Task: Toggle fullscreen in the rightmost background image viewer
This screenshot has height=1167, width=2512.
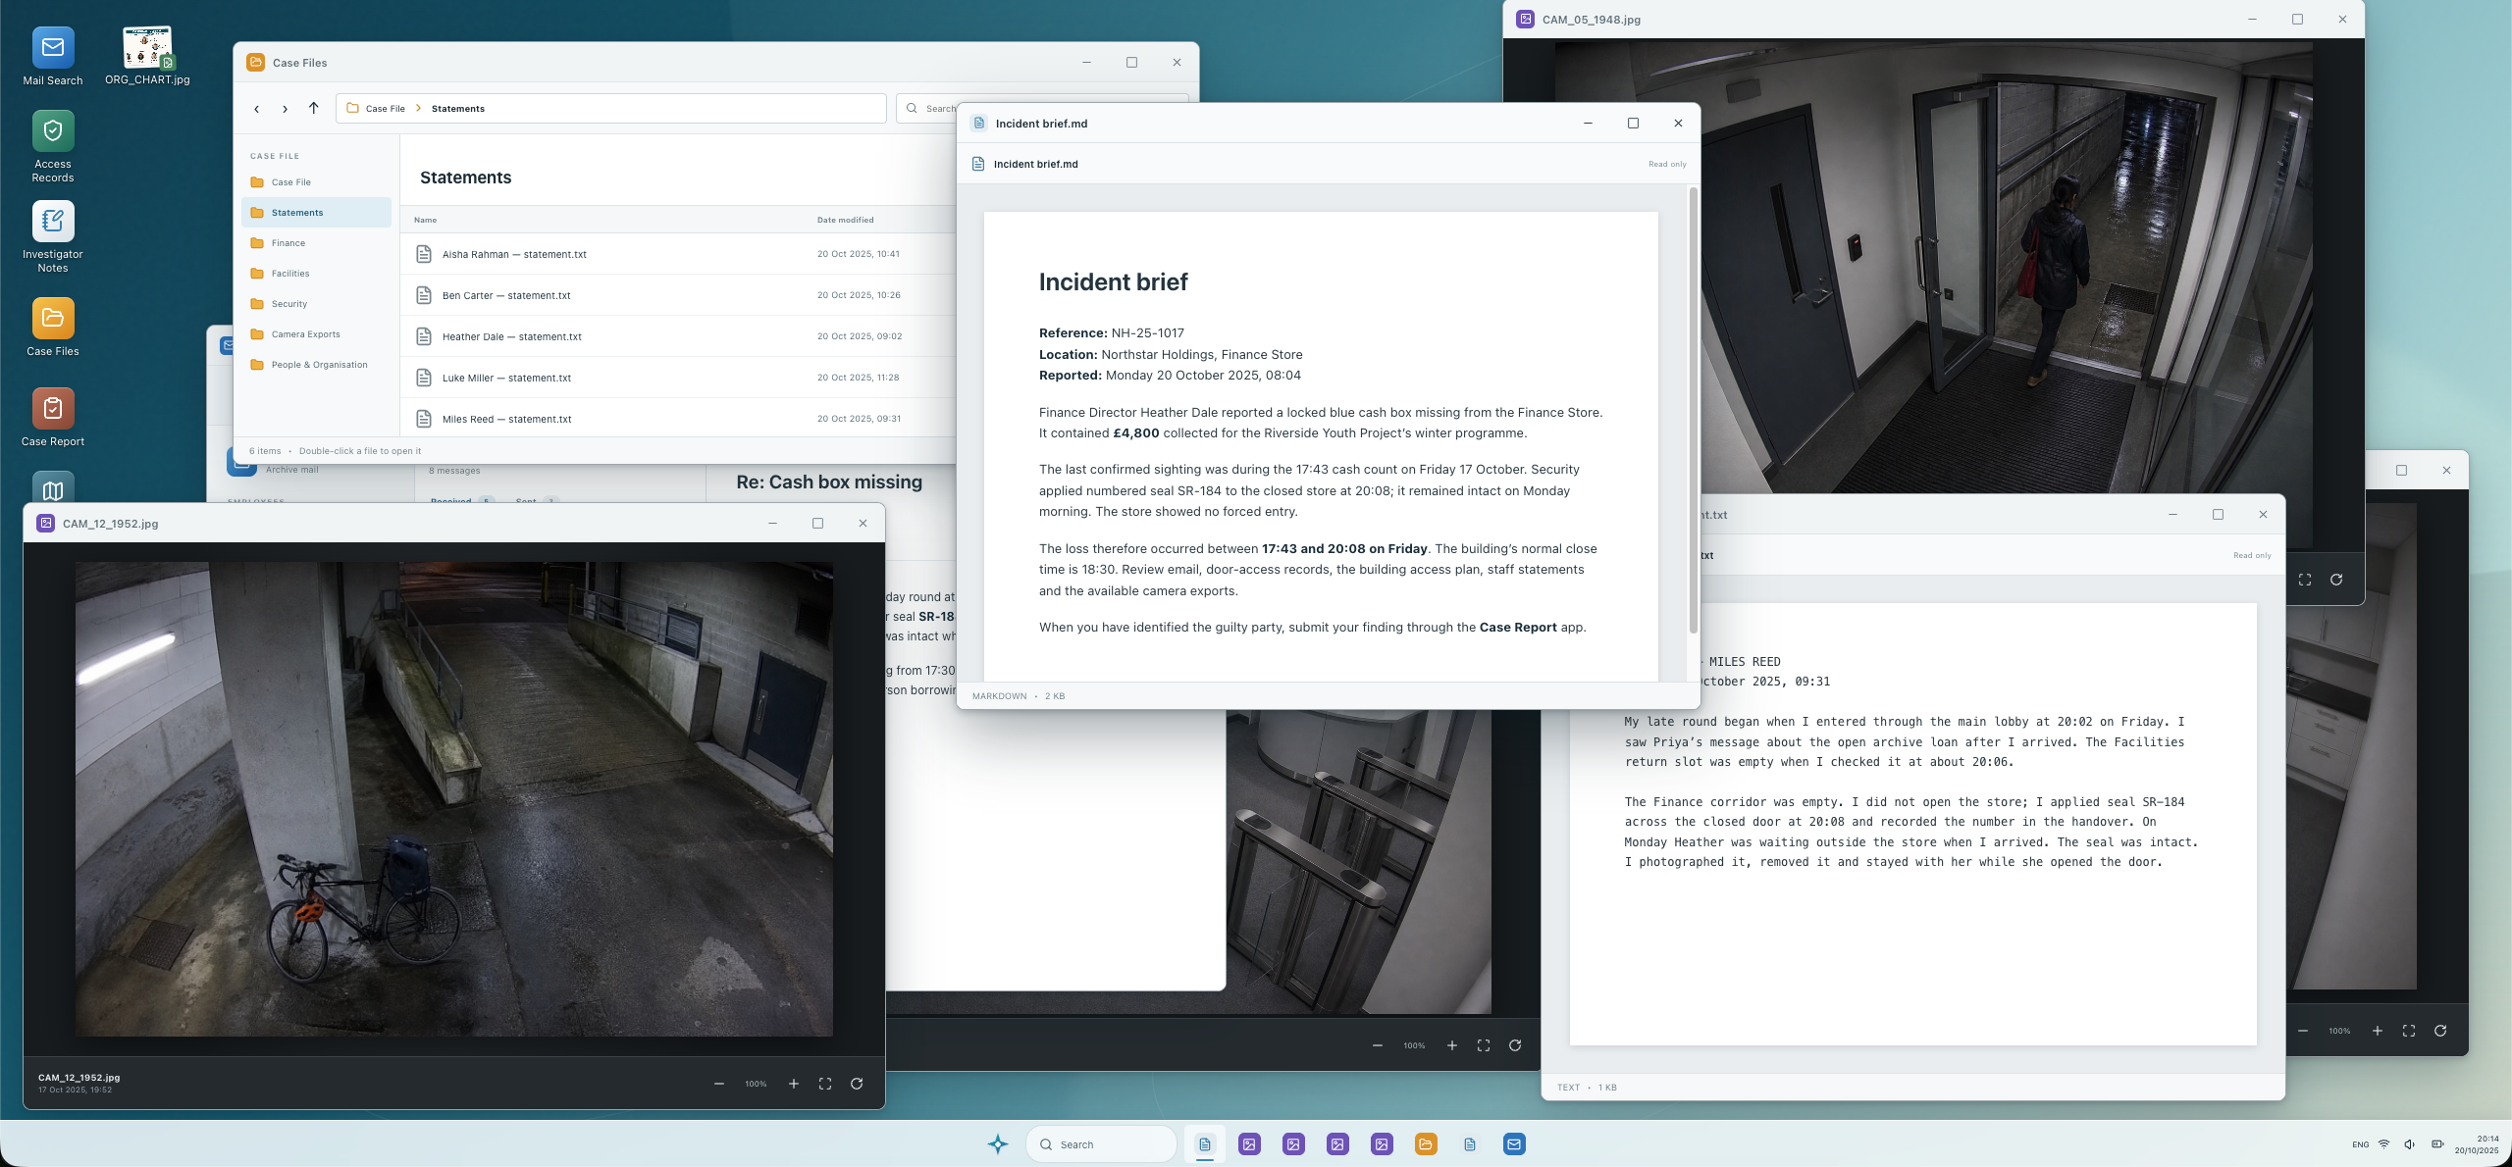Action: pyautogui.click(x=2409, y=1031)
